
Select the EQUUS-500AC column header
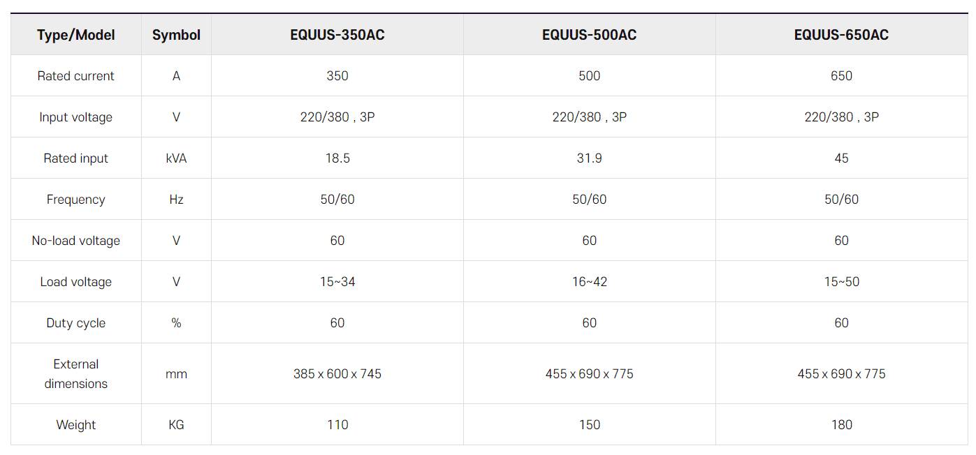(x=590, y=35)
